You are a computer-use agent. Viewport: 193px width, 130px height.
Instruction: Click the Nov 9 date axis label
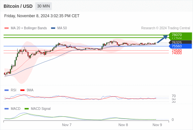tap(157, 125)
